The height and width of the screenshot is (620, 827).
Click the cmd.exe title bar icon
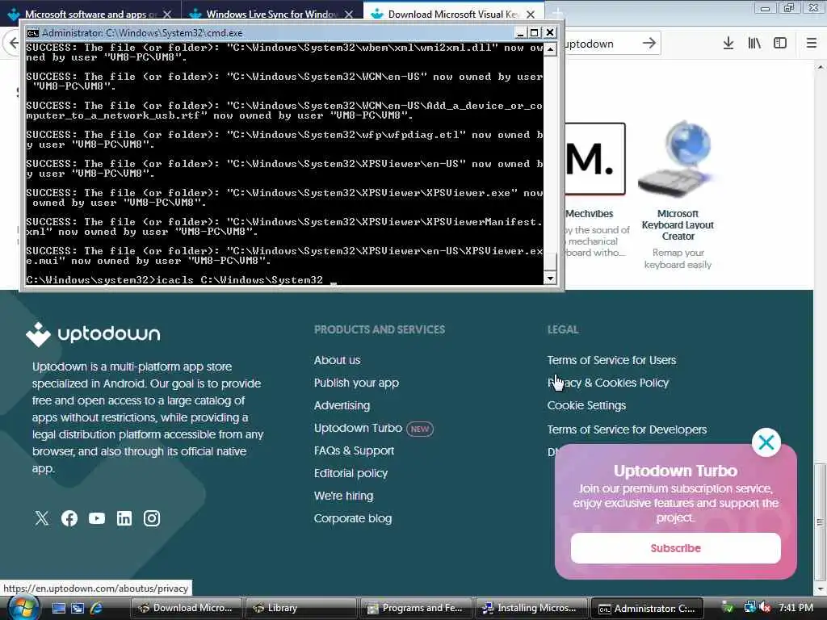[x=32, y=32]
